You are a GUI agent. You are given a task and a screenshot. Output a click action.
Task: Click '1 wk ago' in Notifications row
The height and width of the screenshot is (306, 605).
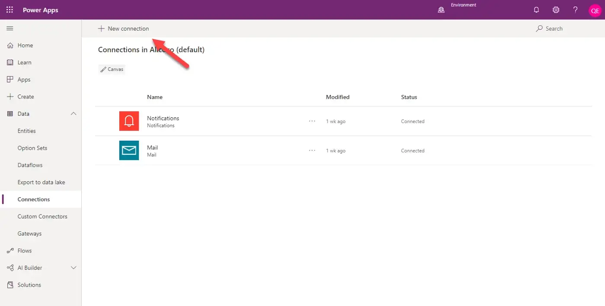[336, 121]
